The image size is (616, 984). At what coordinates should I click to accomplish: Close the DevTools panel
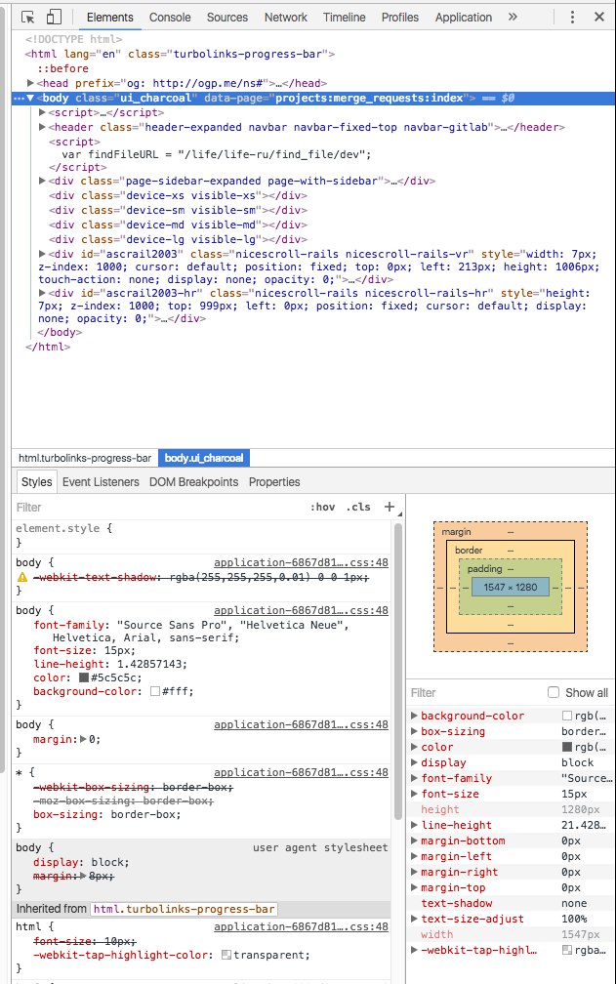[599, 17]
